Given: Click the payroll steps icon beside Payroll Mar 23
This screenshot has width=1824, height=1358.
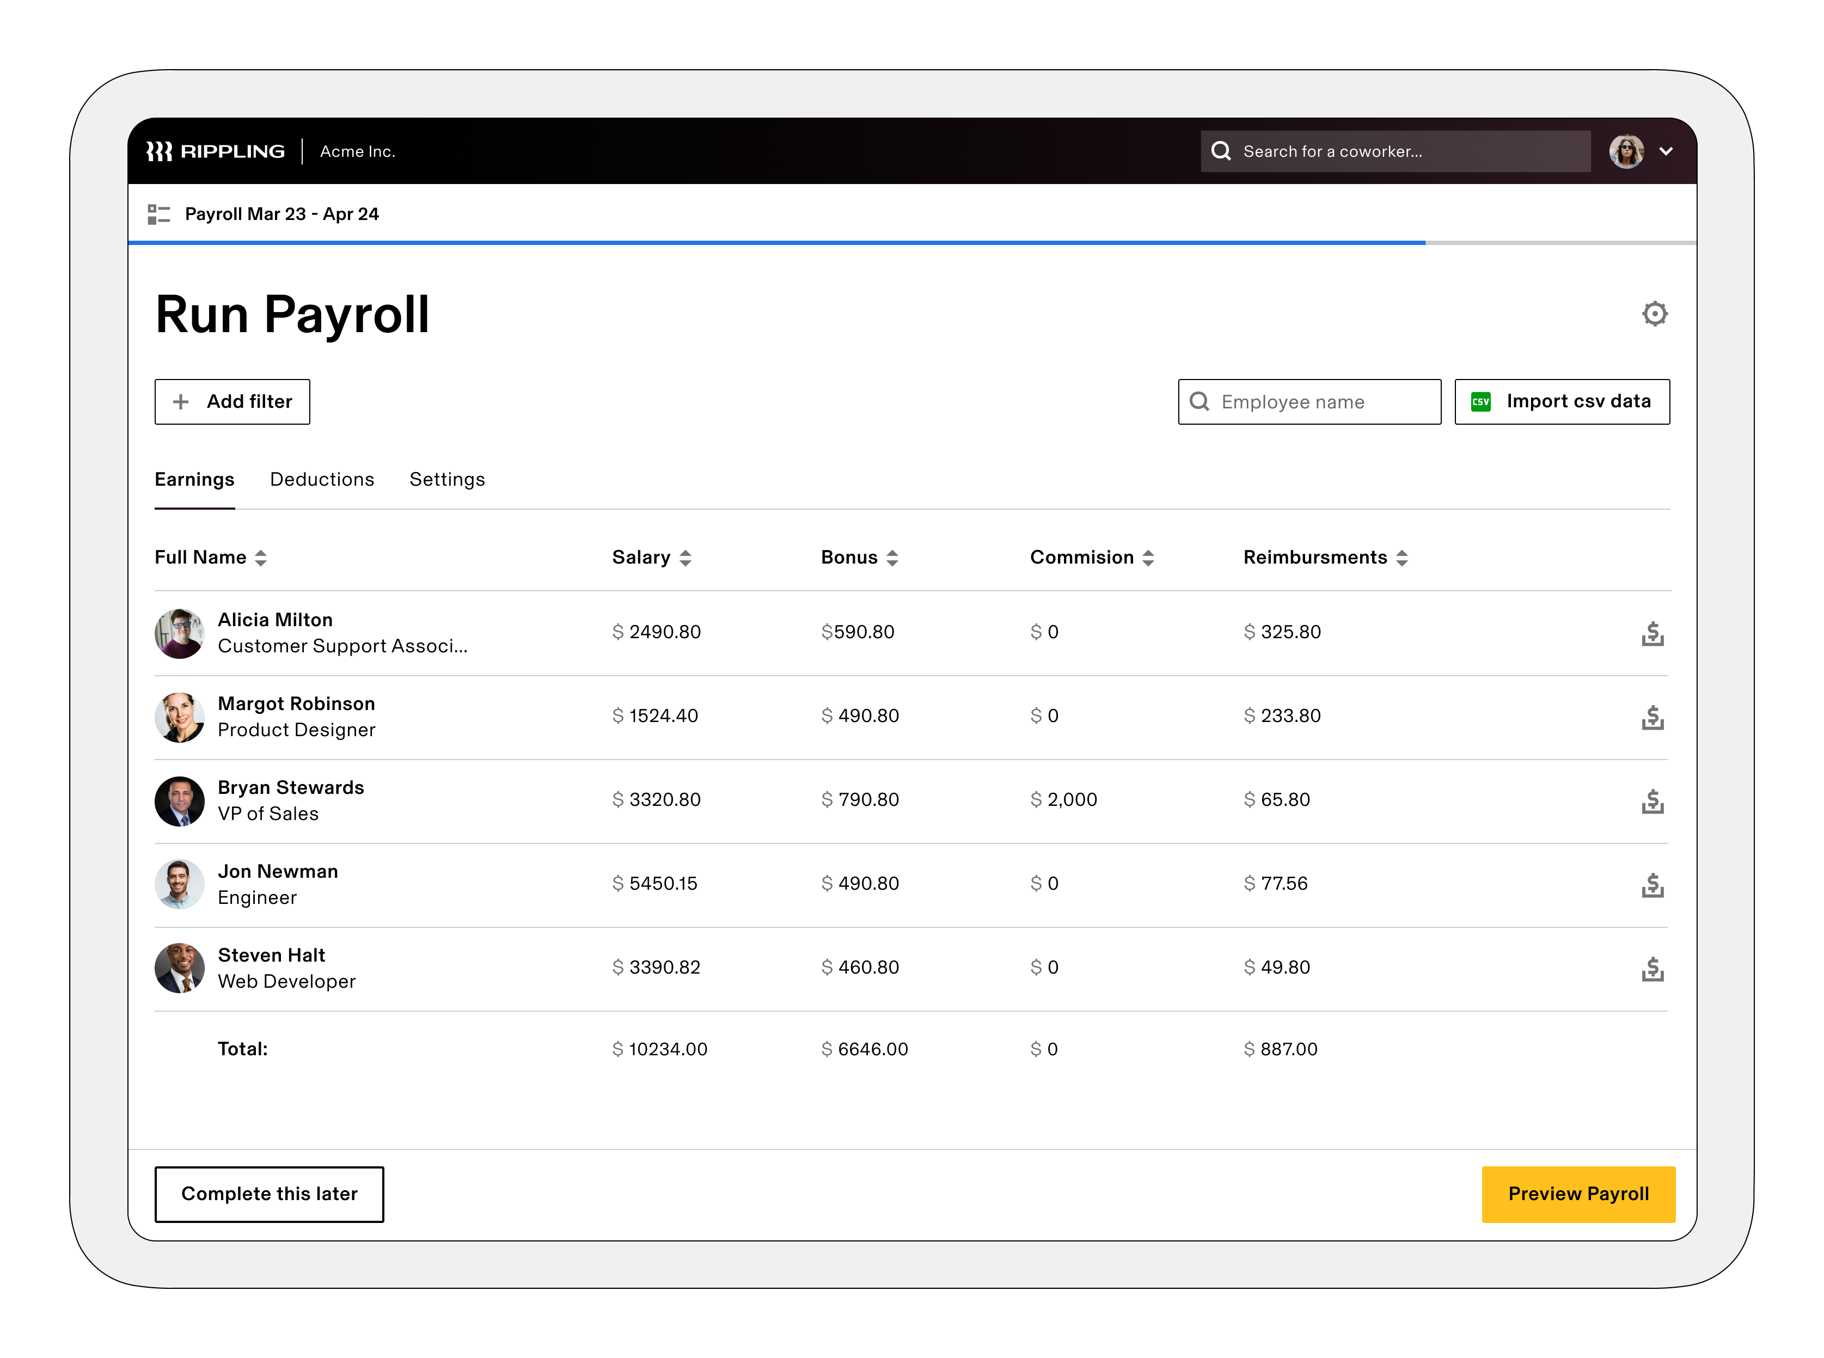Looking at the screenshot, I should point(158,214).
